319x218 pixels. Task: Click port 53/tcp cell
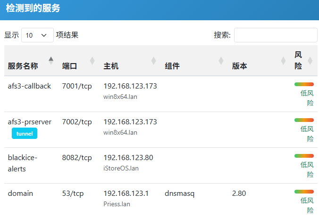click(x=73, y=194)
